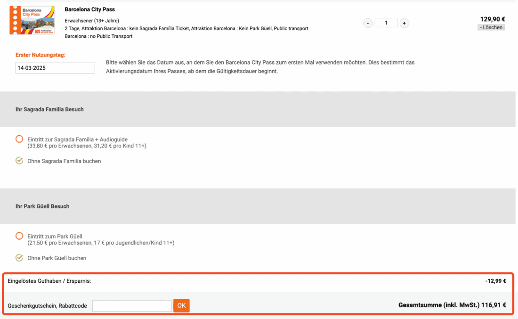
Task: Choose Eintritt zum Park Güell option
Action: (x=19, y=236)
